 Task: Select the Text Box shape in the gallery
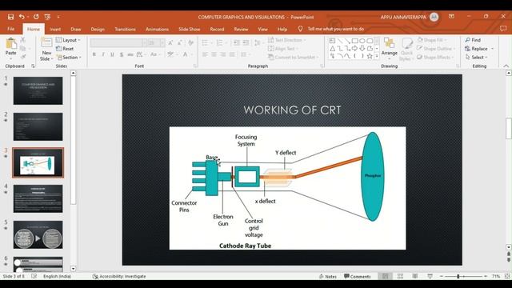(x=333, y=41)
